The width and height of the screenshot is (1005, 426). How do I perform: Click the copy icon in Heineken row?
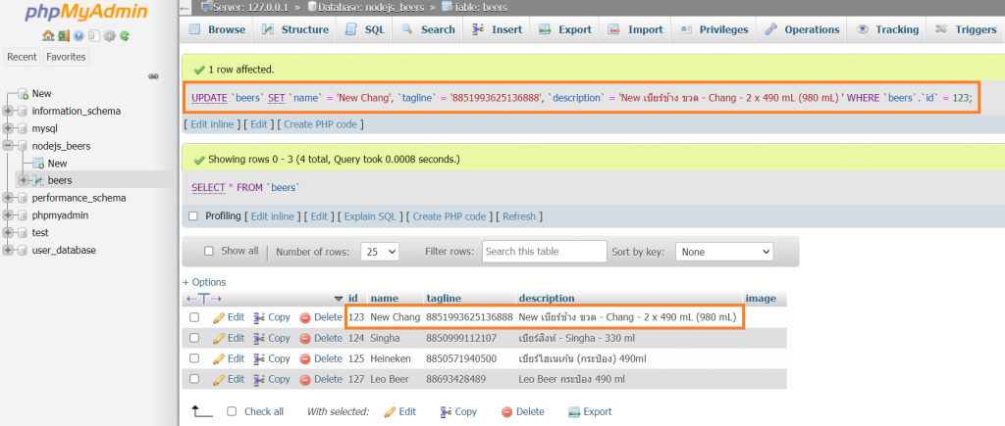pyautogui.click(x=259, y=358)
